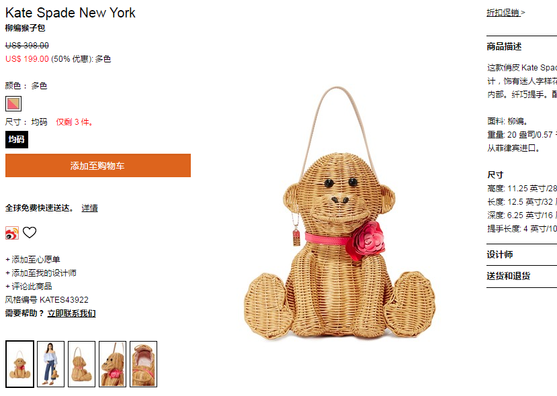Select the first front-view monkey bag thumbnail
Screen dimensions: 557x396
tap(20, 364)
